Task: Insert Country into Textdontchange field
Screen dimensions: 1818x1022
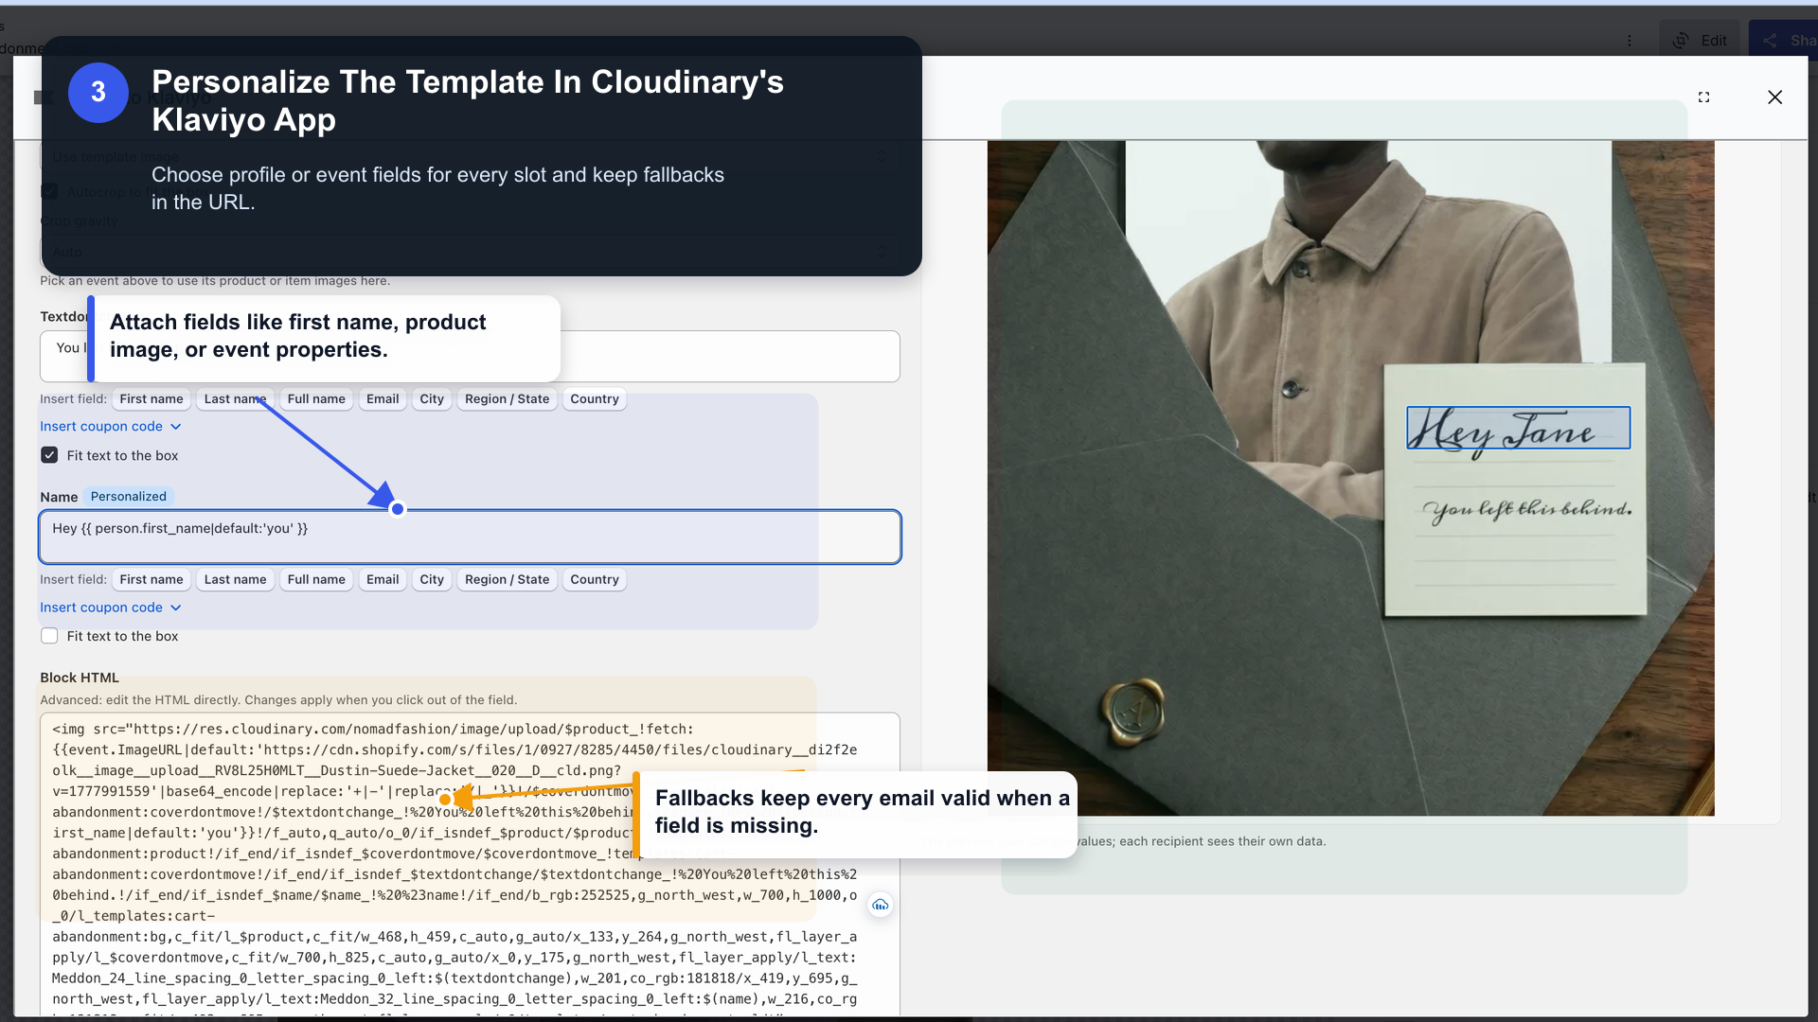Action: click(x=595, y=399)
